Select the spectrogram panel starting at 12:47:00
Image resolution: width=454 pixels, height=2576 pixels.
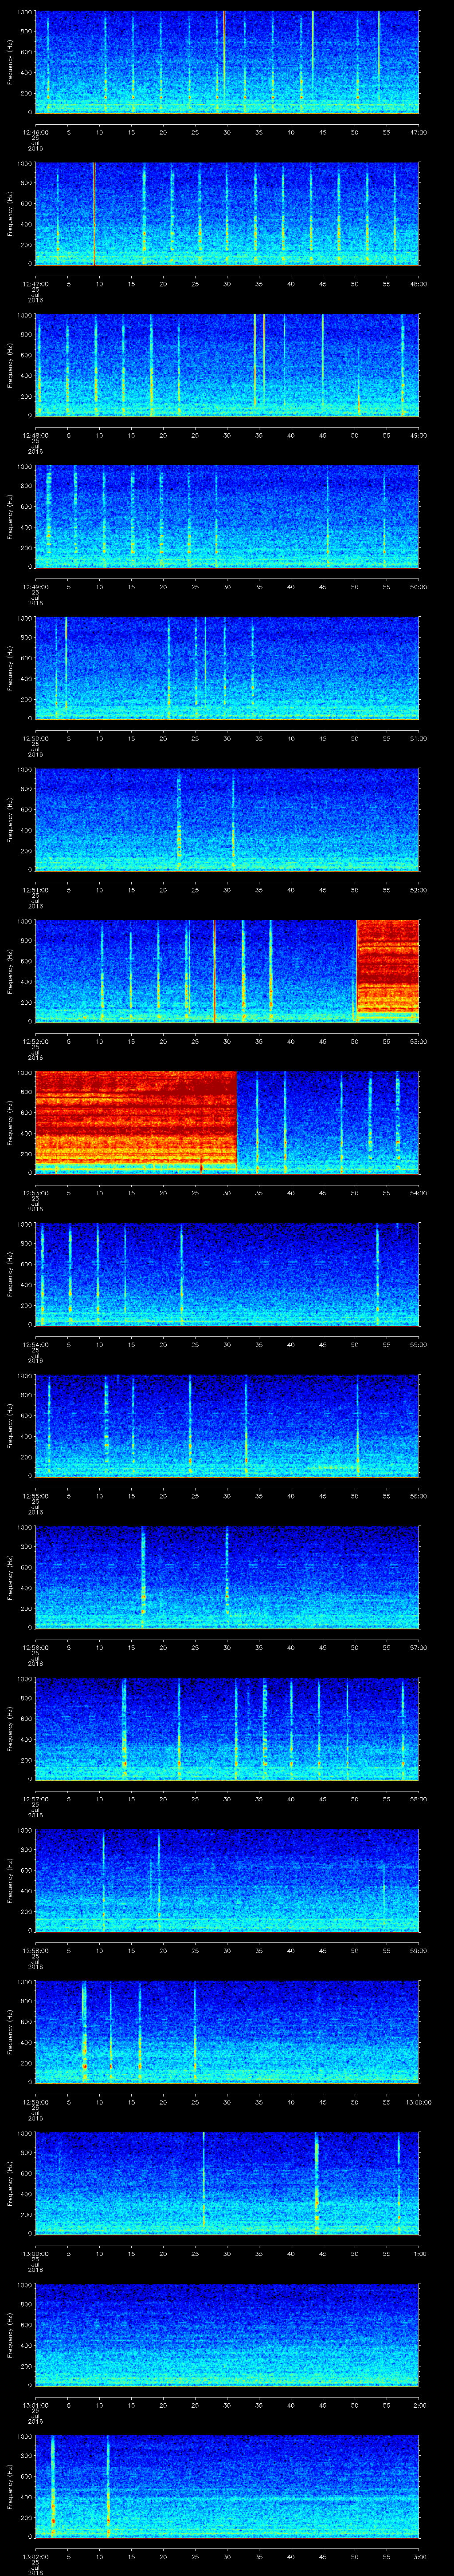[x=227, y=214]
